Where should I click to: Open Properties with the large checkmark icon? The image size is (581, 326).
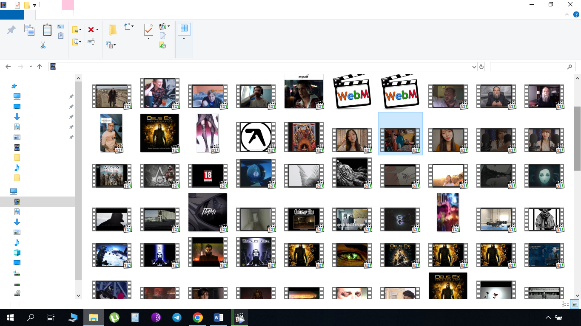pos(148,30)
